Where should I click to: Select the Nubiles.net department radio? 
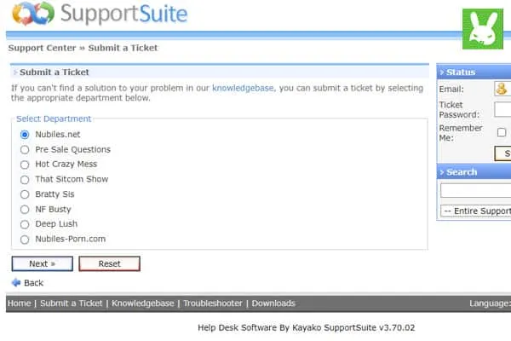tap(25, 135)
